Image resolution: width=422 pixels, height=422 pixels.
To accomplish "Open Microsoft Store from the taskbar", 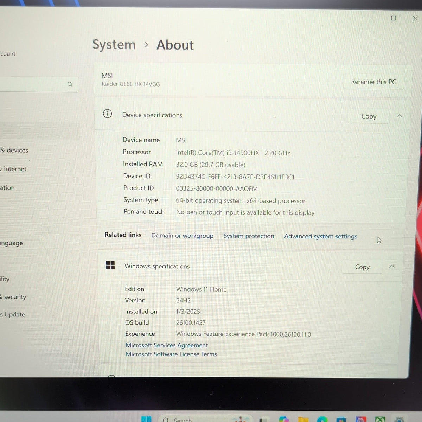I will [x=341, y=419].
